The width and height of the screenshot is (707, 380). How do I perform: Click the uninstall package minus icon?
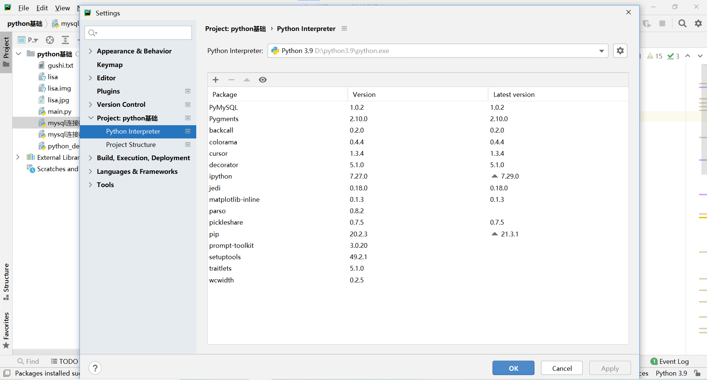(x=231, y=80)
